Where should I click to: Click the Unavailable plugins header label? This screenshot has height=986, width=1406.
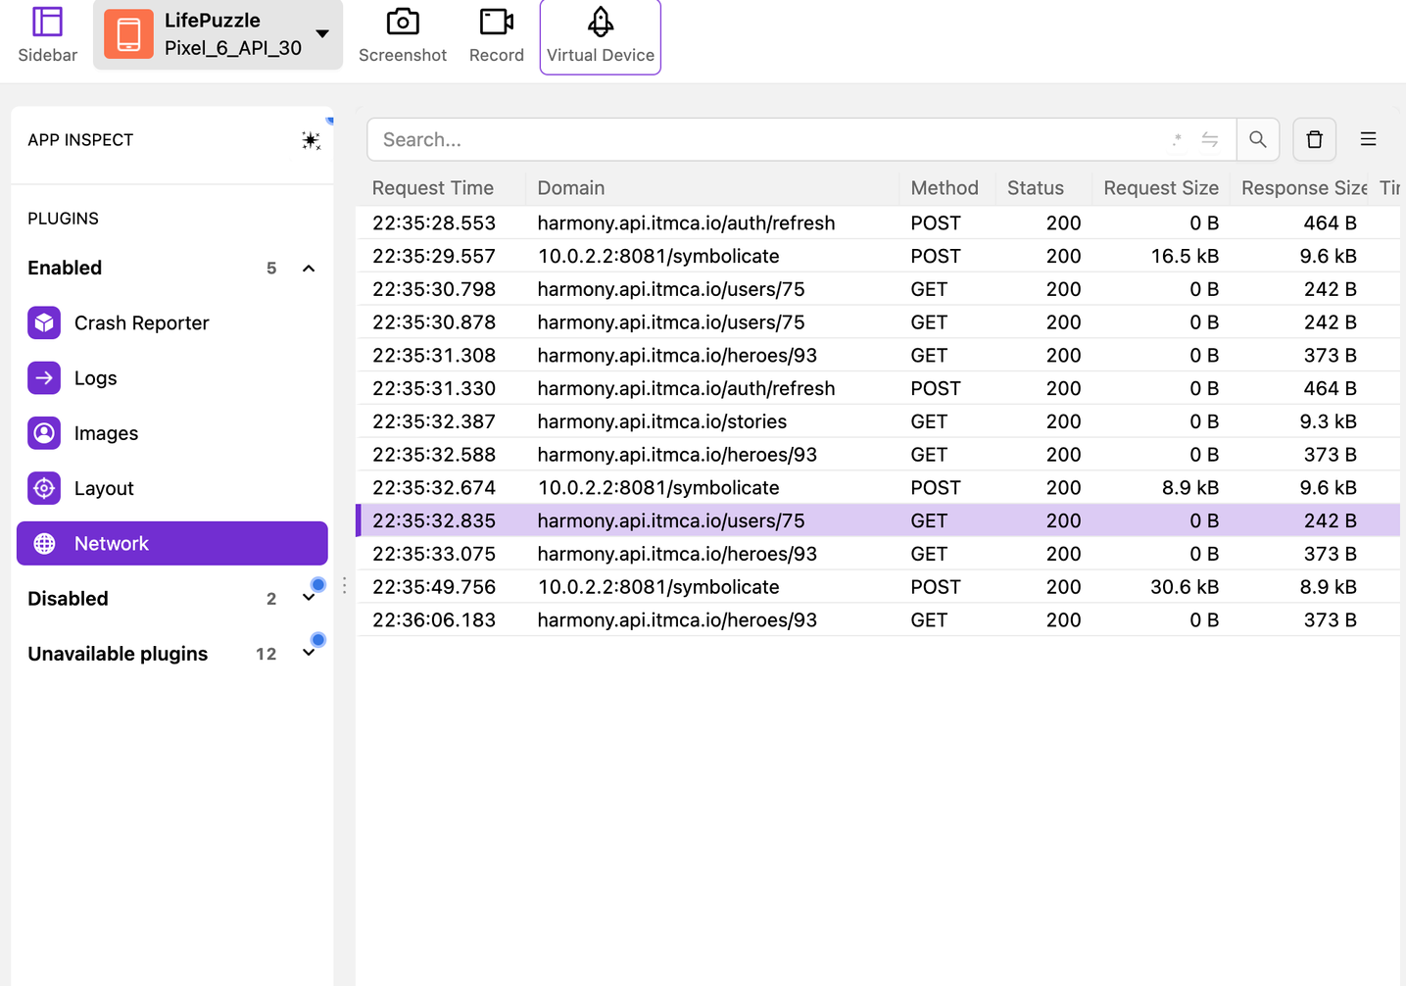tap(118, 654)
